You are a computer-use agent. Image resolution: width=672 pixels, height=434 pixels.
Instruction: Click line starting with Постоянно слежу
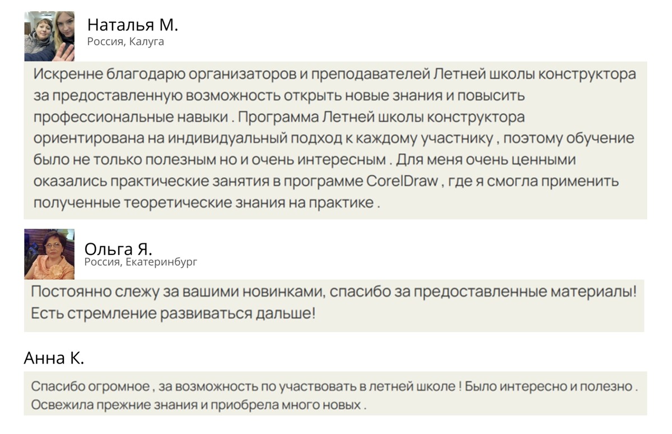[x=334, y=292]
